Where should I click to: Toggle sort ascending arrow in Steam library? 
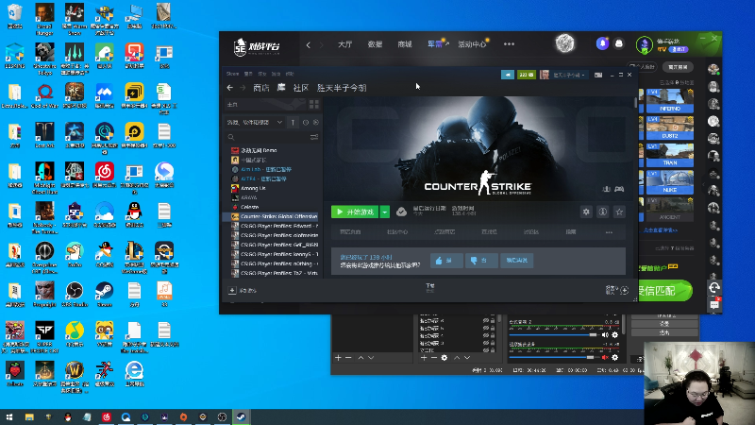point(293,123)
